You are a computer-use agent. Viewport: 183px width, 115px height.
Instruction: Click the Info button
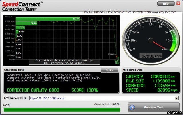(166, 4)
